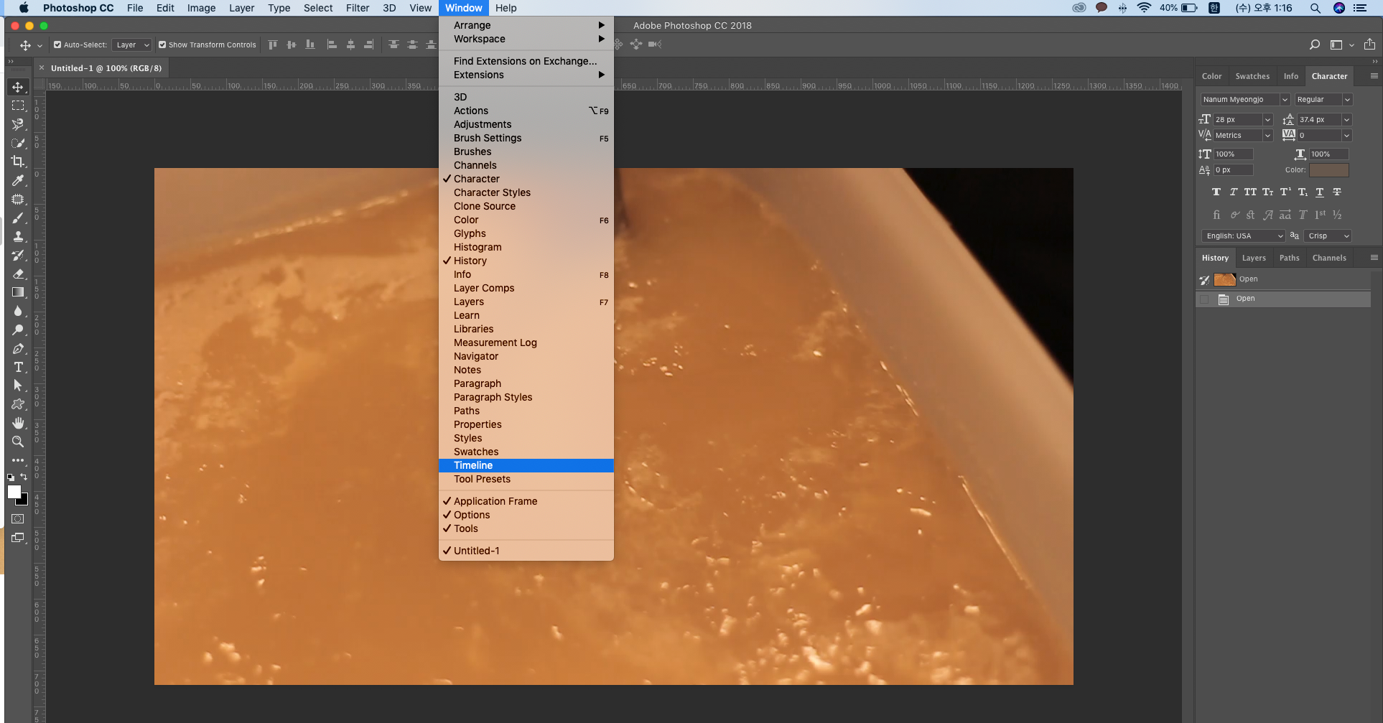
Task: Click the History snapshot thumbnail
Action: pyautogui.click(x=1225, y=279)
